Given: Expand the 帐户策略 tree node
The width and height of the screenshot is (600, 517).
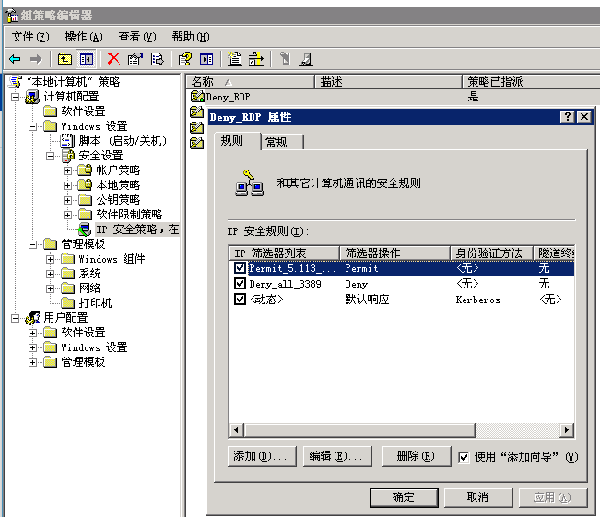Looking at the screenshot, I should coord(67,170).
